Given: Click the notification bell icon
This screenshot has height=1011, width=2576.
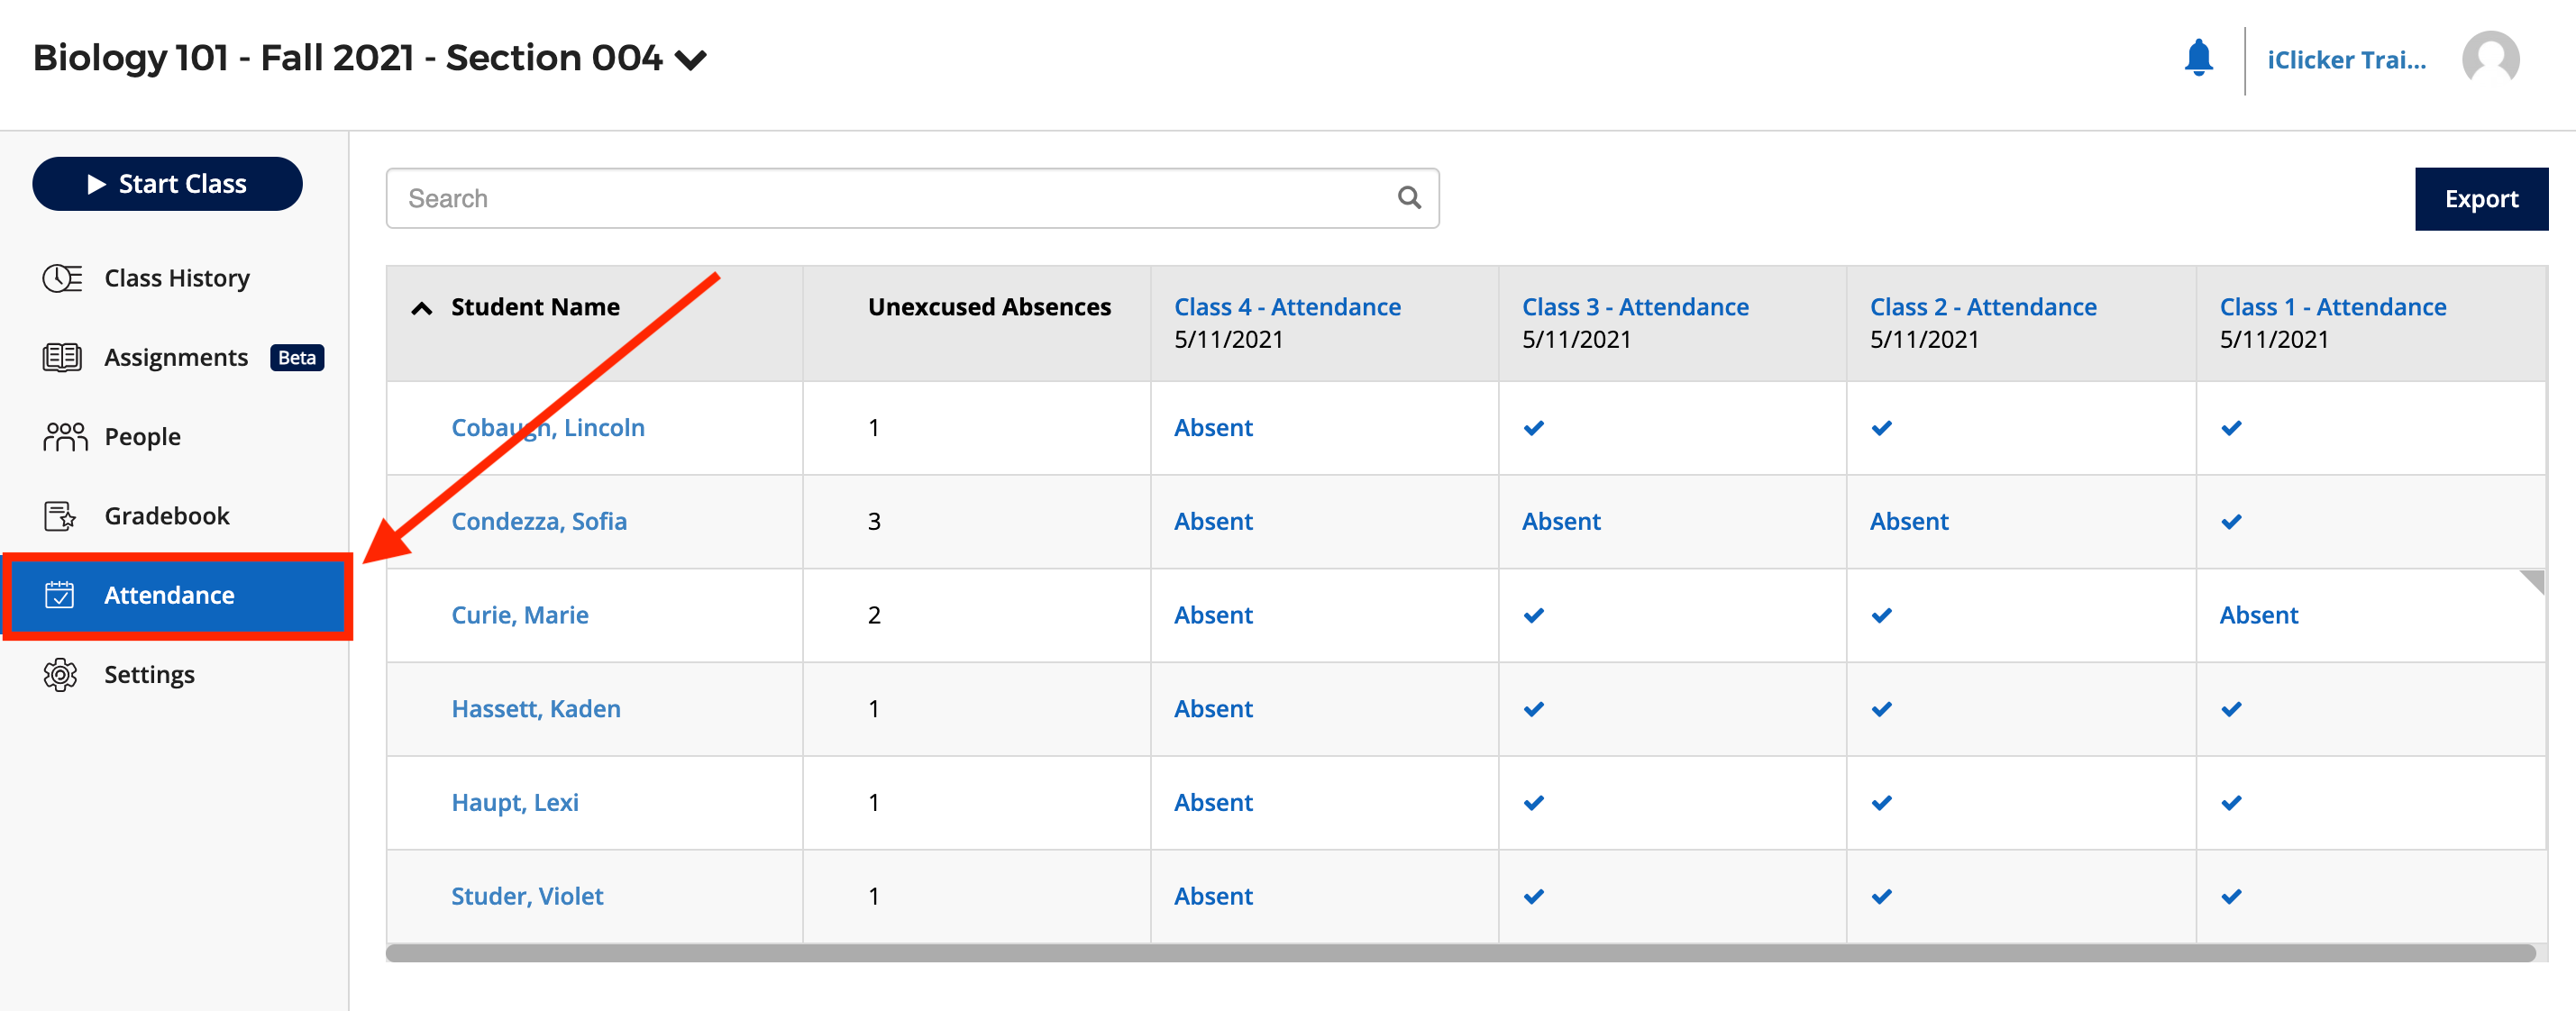Looking at the screenshot, I should coord(2199,58).
